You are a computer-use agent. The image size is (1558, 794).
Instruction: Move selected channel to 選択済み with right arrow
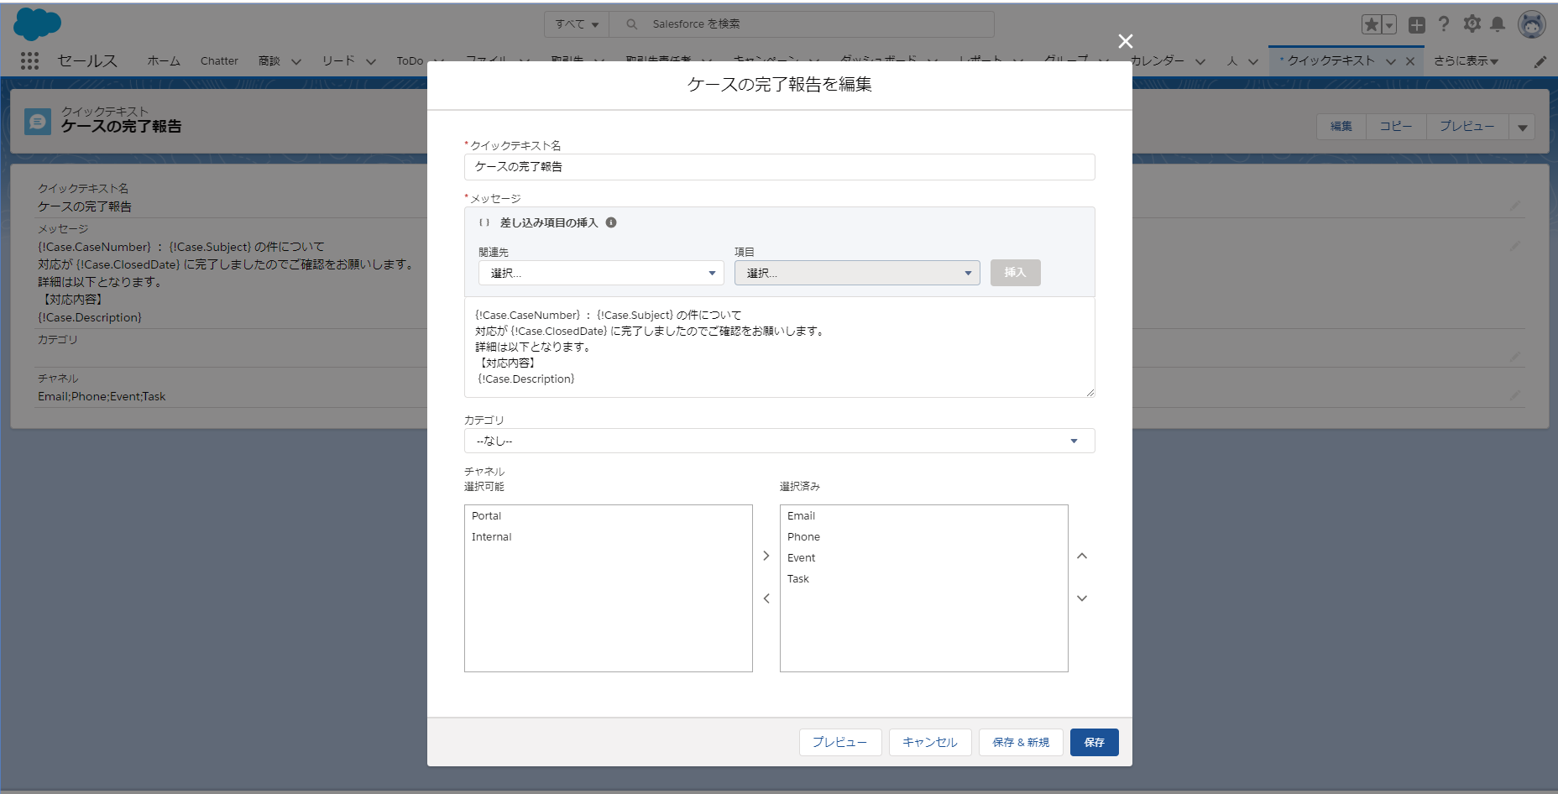(x=766, y=556)
